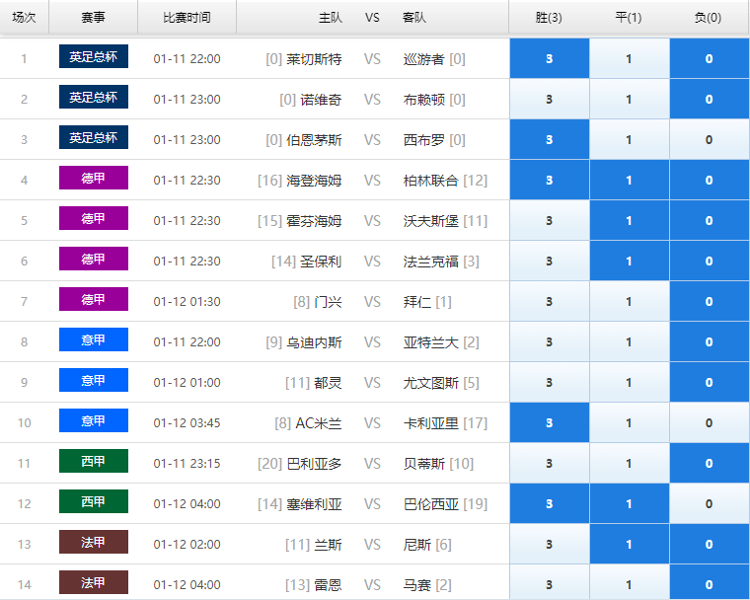
Task: Click the 赛事 column header
Action: tap(93, 17)
